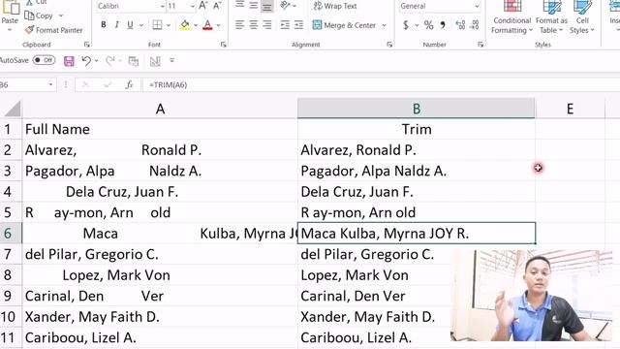620x349 pixels.
Task: Set vertical Top Align
Action: [x=240, y=5]
